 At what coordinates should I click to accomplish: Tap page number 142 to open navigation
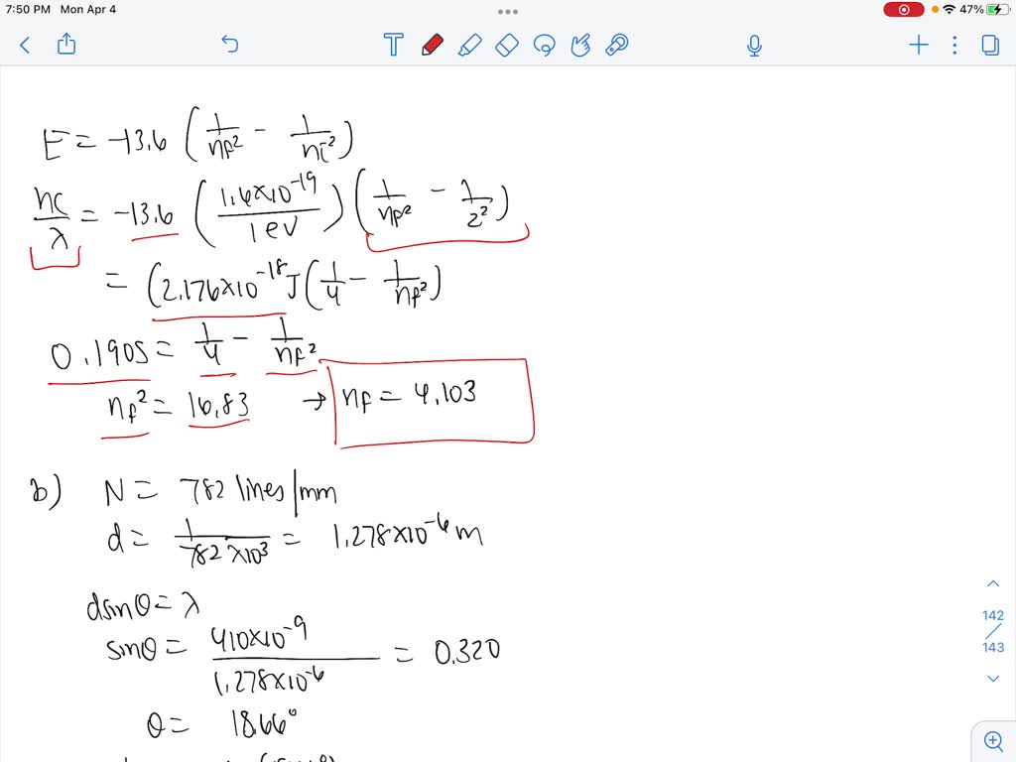coord(992,615)
